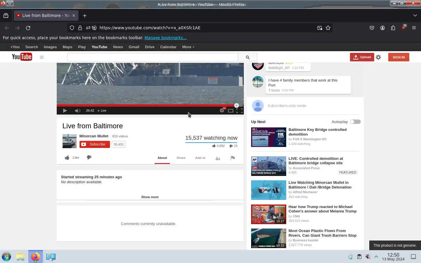Viewport: 421px width, 263px height.
Task: Open Gmail in the Google bar
Action: [134, 47]
